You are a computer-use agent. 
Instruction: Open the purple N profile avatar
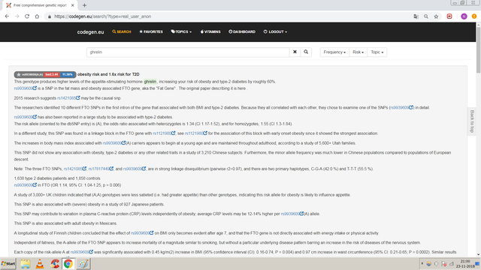click(x=464, y=16)
